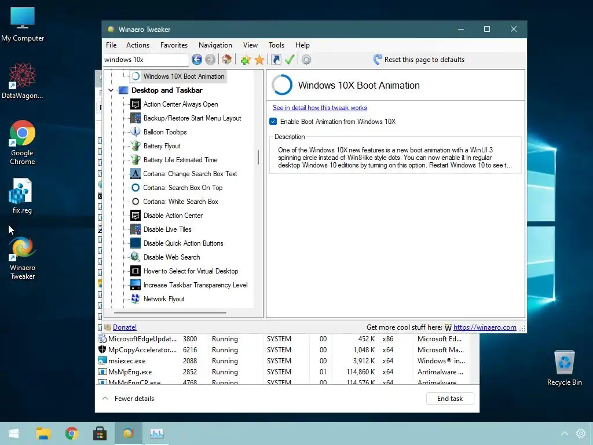Viewport: 593px width, 445px height.
Task: Select the Recycle Bin desktop icon
Action: click(x=564, y=368)
